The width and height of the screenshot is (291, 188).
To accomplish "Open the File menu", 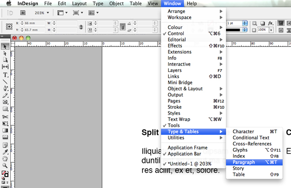I will point(48,3).
